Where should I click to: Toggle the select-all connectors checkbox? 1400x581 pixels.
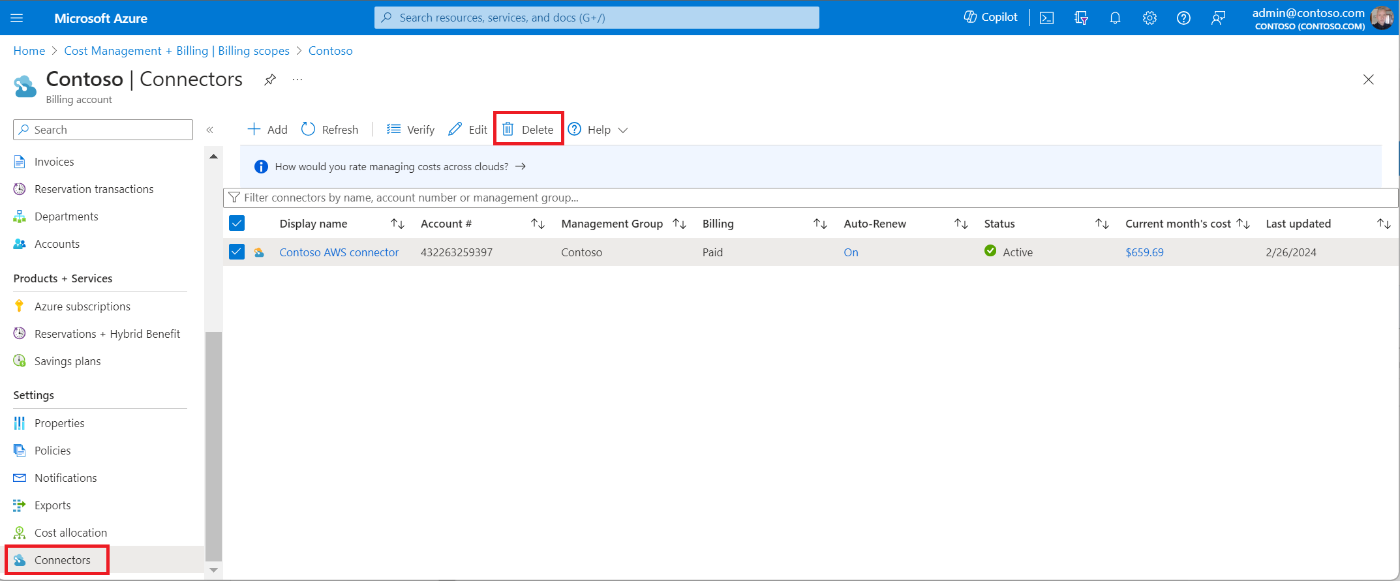coord(237,224)
